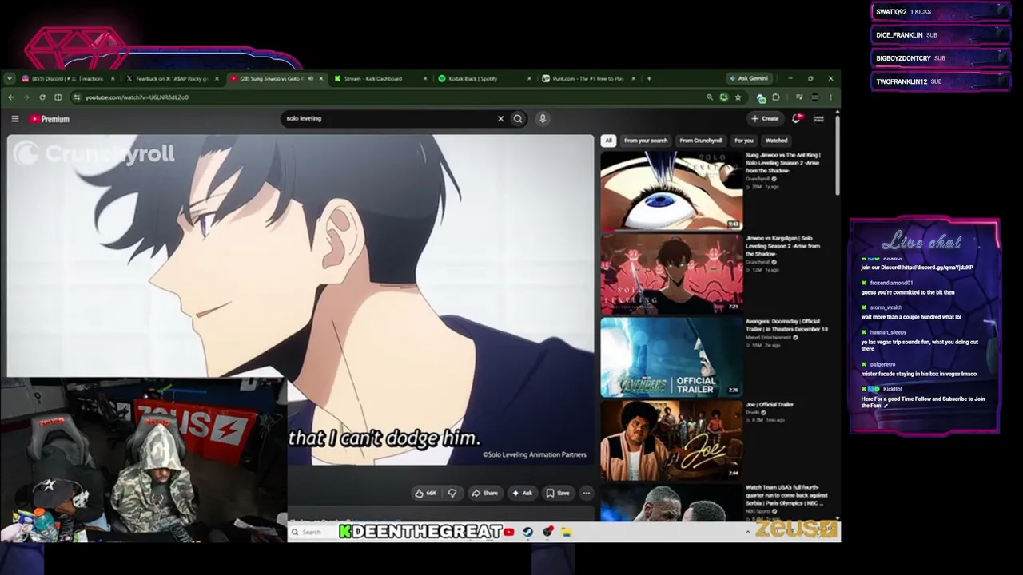Clear the YouTube search box text

[501, 119]
